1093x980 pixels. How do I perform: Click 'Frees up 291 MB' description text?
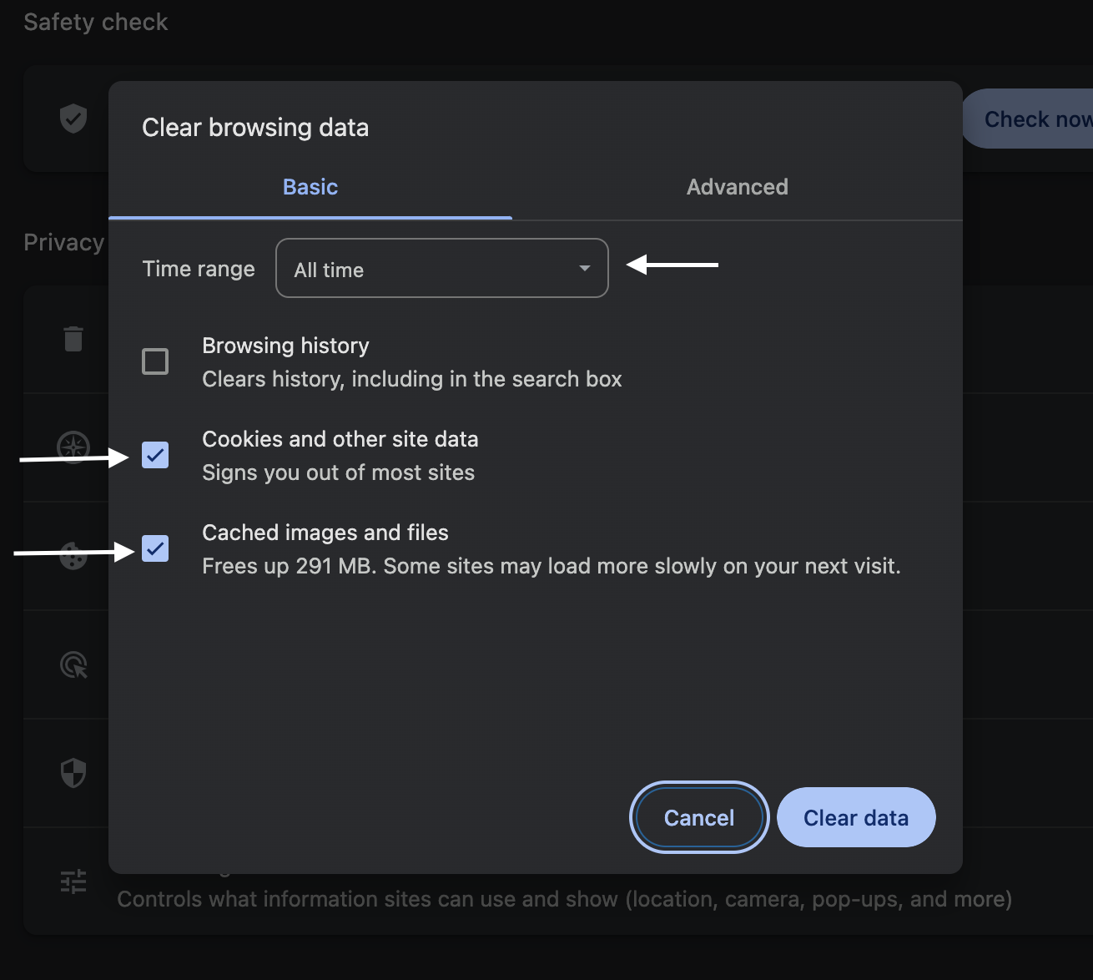pos(552,566)
